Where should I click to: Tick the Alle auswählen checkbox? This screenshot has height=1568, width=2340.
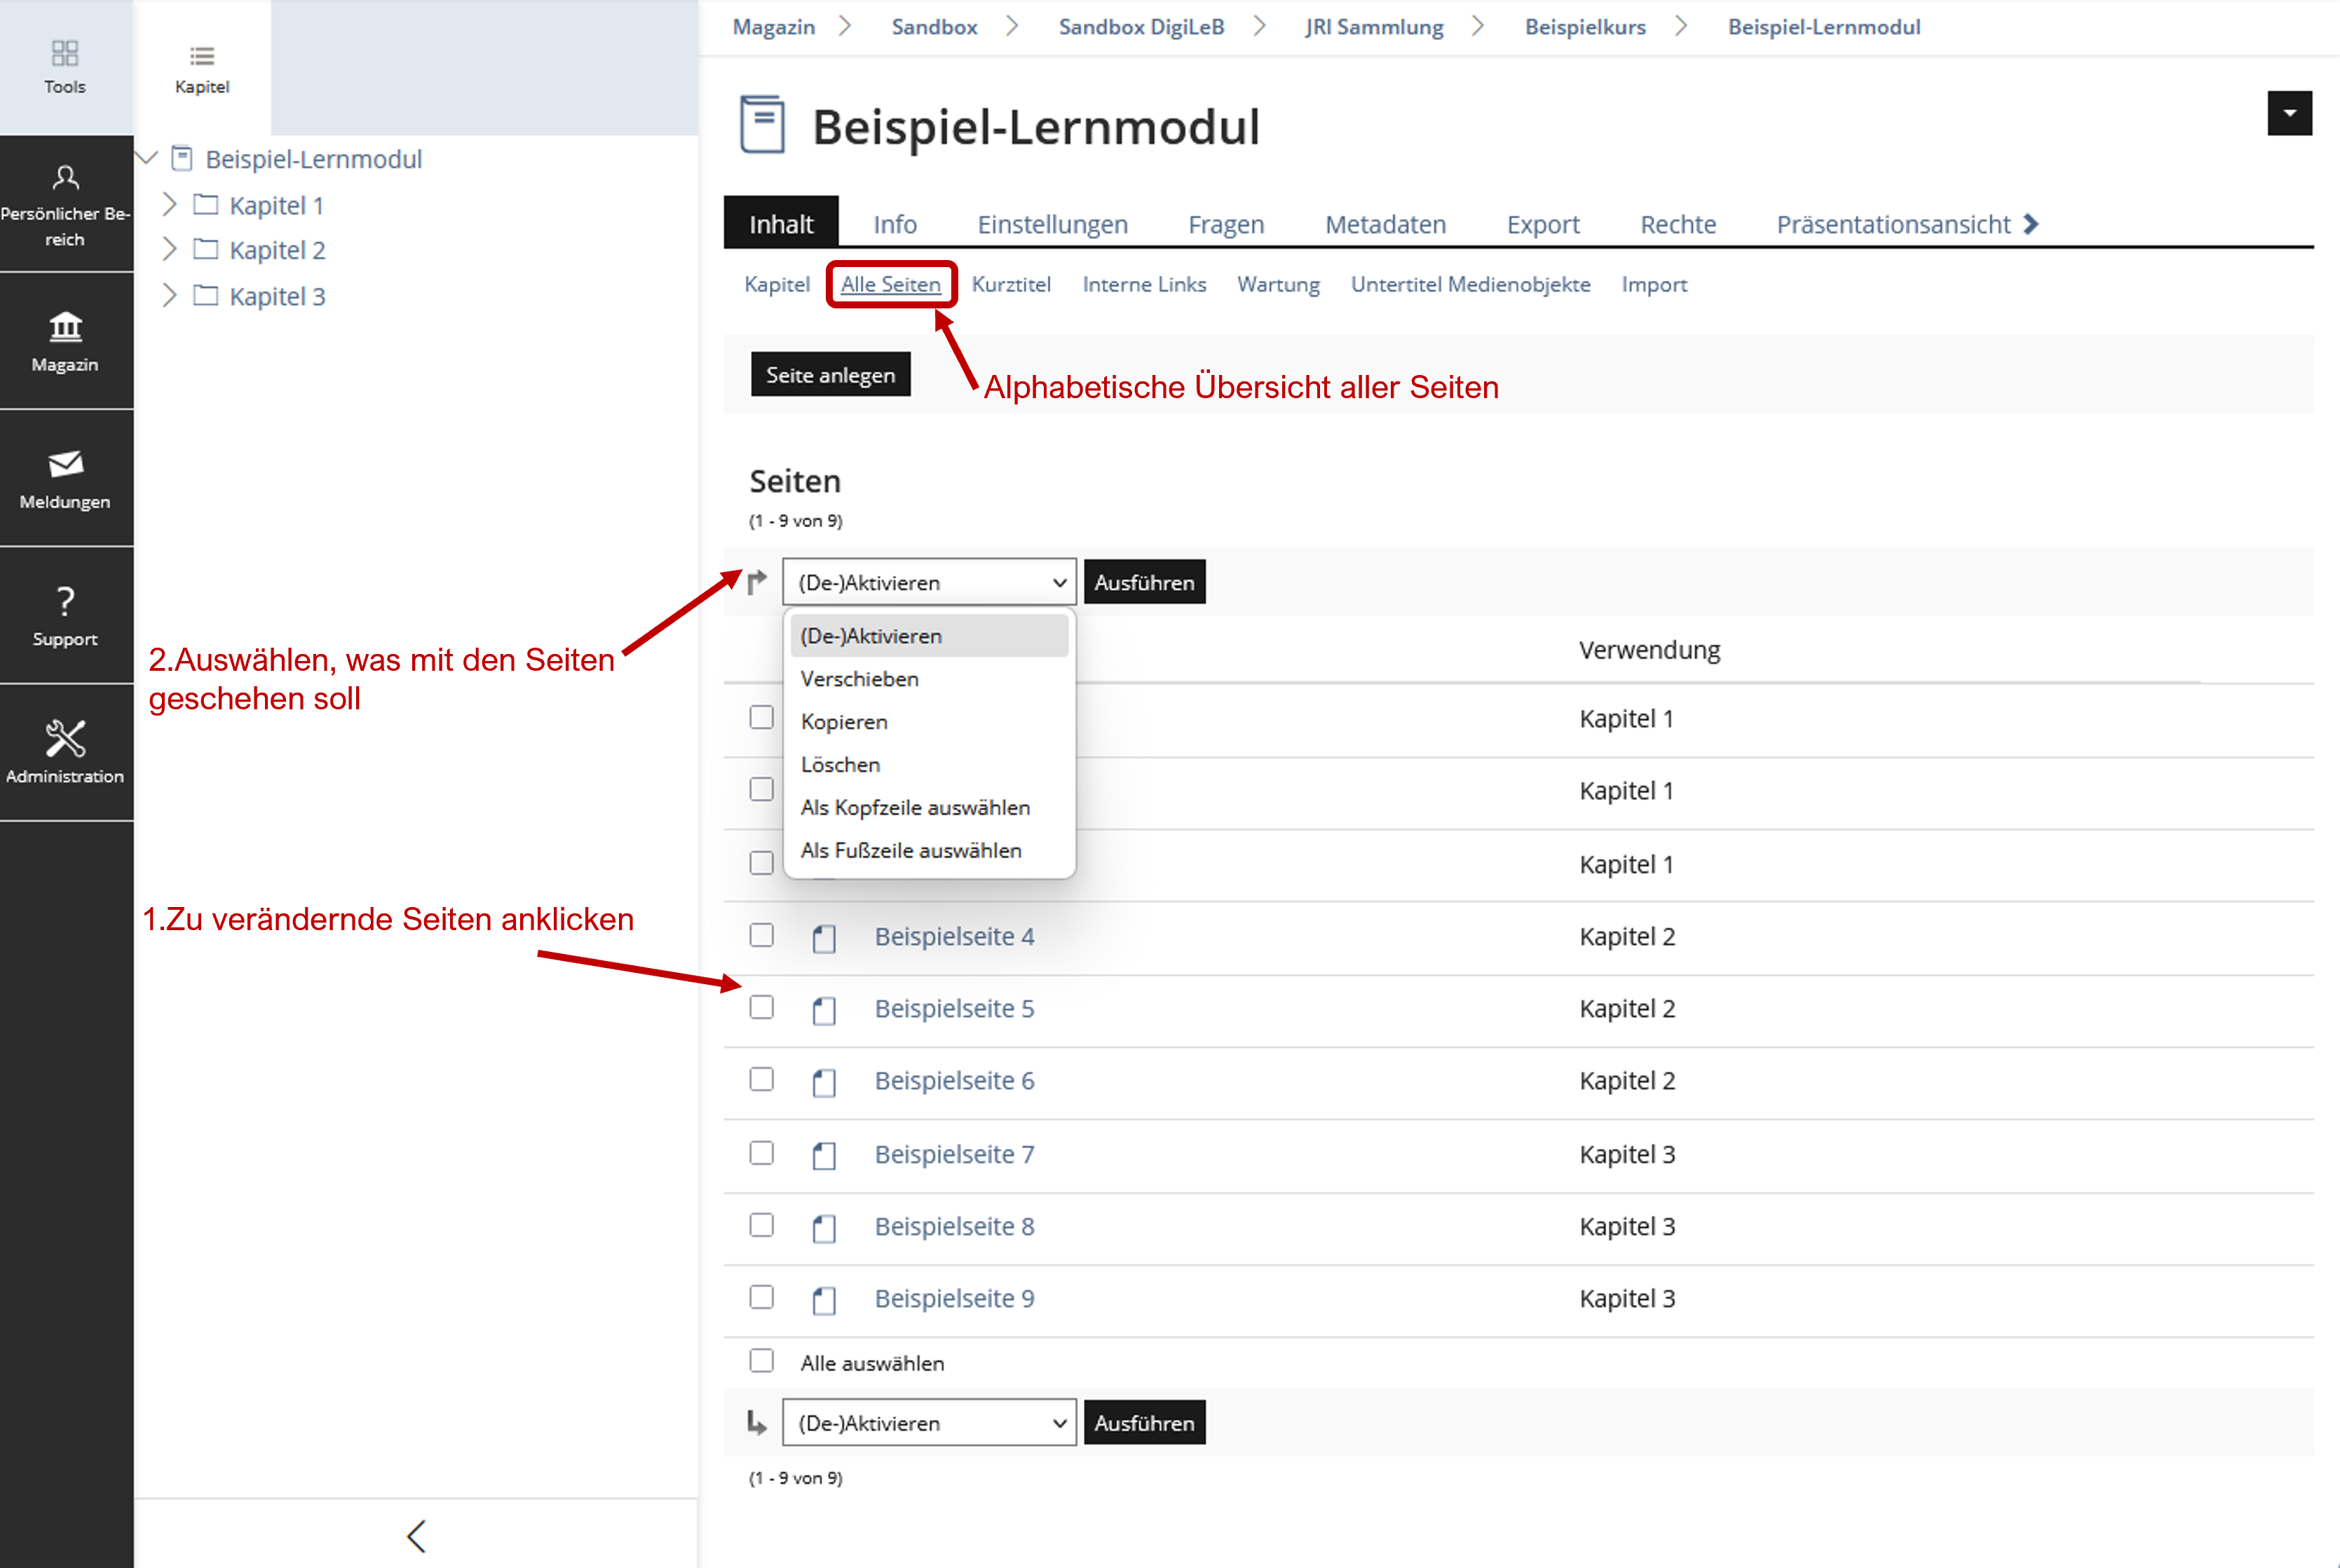pyautogui.click(x=762, y=1361)
